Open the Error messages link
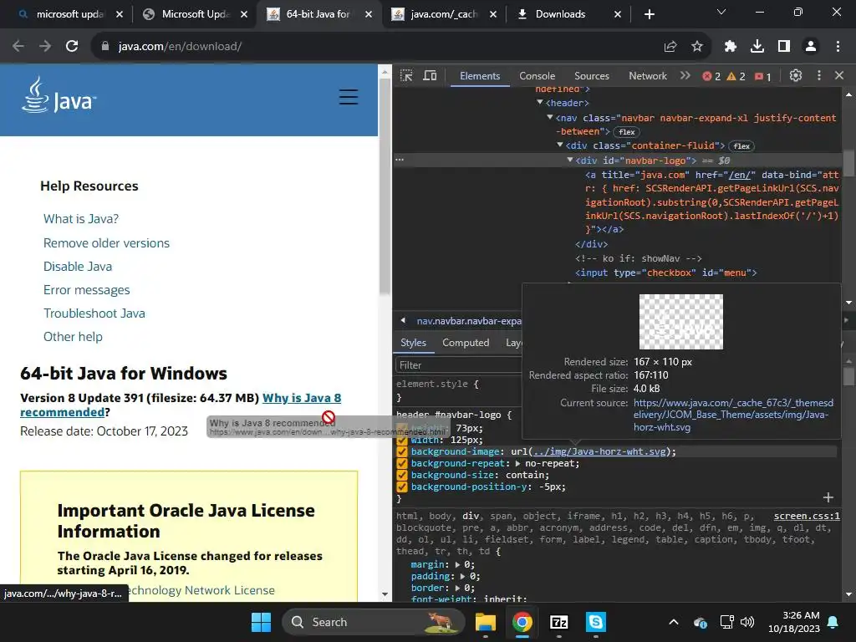 [x=87, y=290]
